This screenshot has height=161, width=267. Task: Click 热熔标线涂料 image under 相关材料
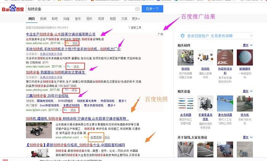225,58
